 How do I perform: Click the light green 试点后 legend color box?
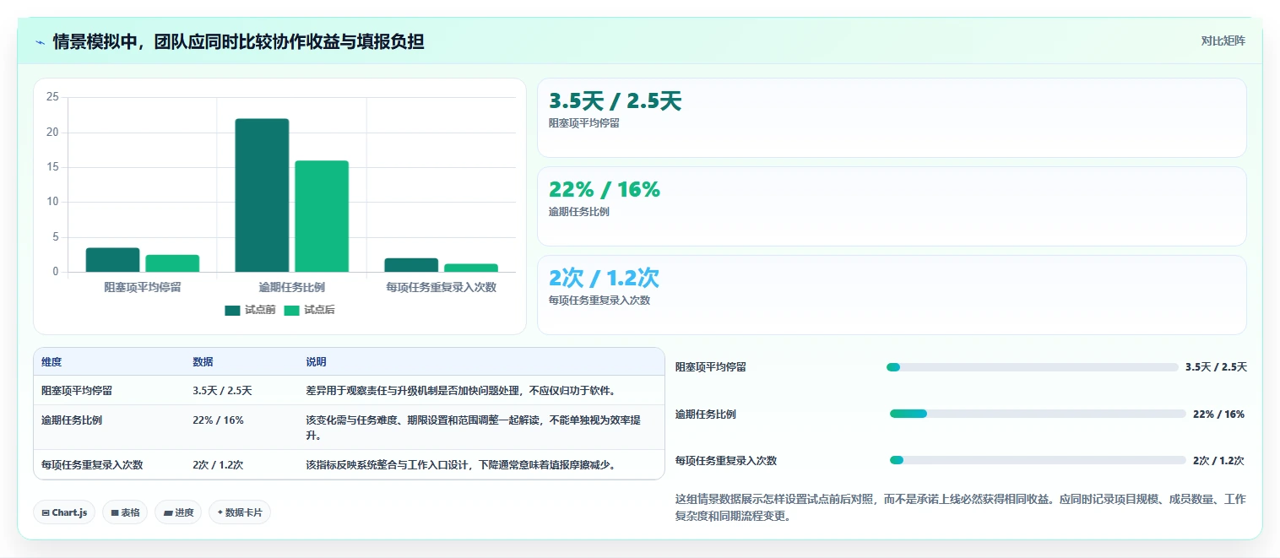(291, 310)
